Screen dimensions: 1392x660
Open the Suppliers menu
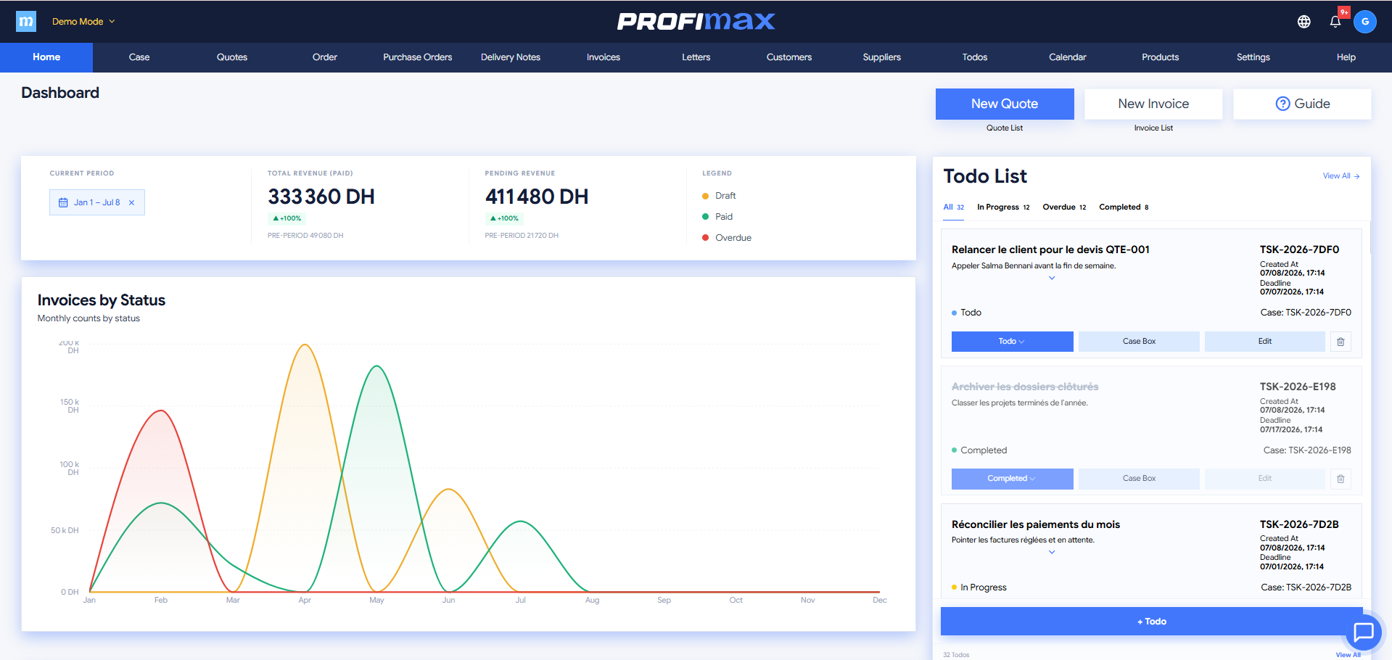[882, 57]
